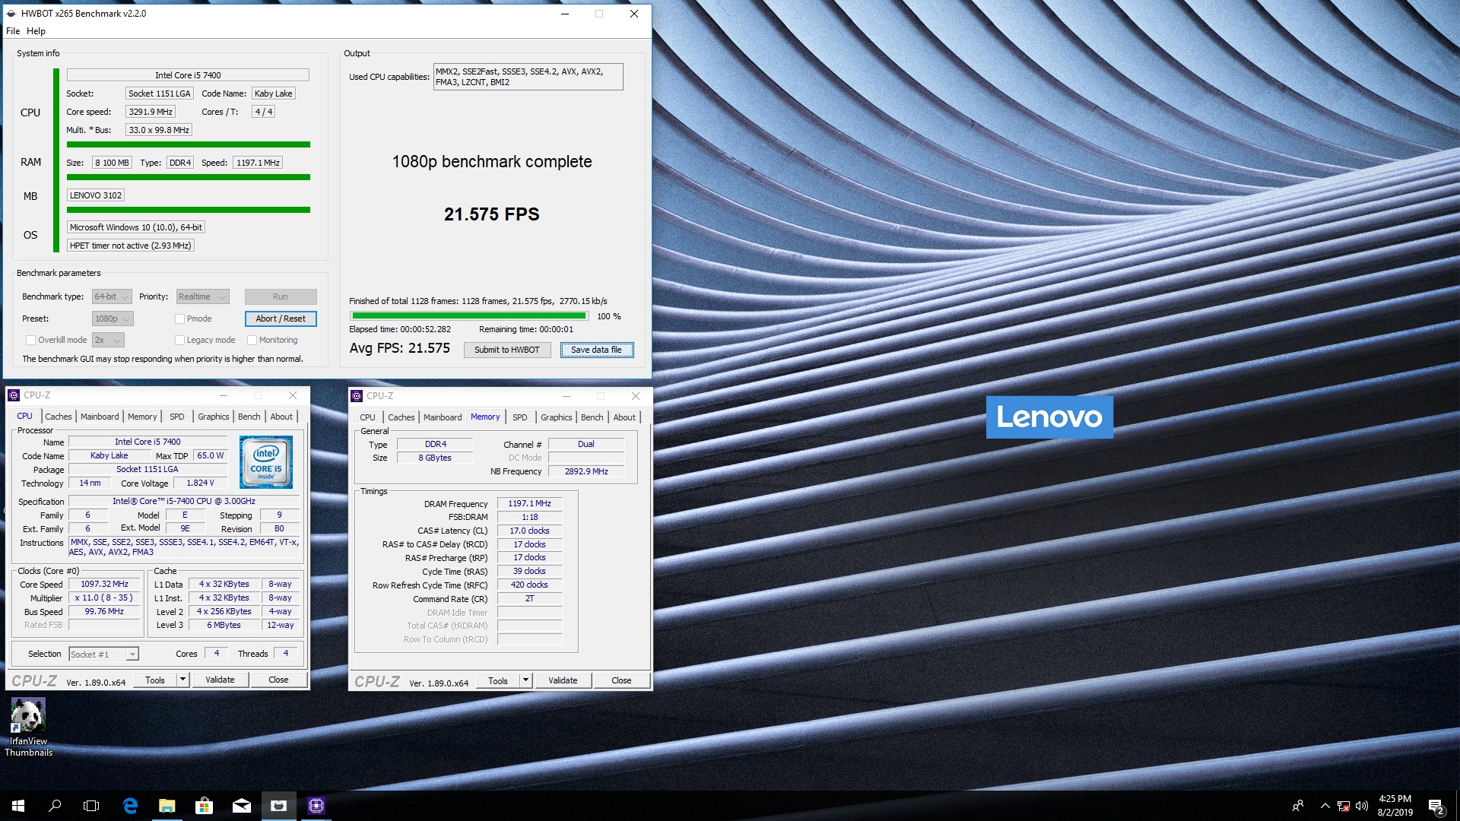Open Priority Realtime dropdown
The width and height of the screenshot is (1460, 821).
[202, 296]
